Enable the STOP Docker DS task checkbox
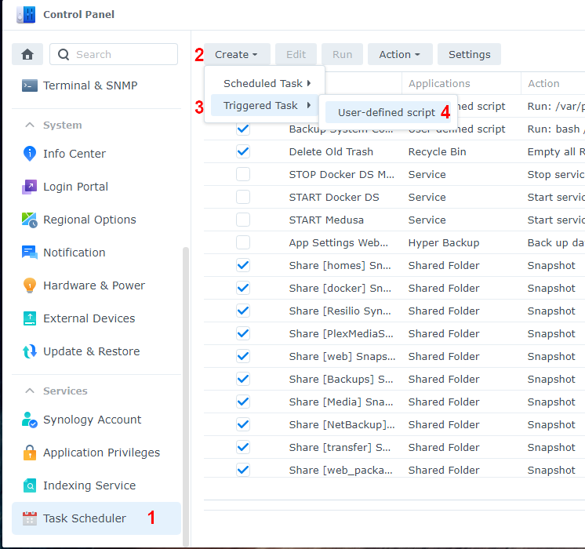The height and width of the screenshot is (549, 585). click(x=243, y=174)
